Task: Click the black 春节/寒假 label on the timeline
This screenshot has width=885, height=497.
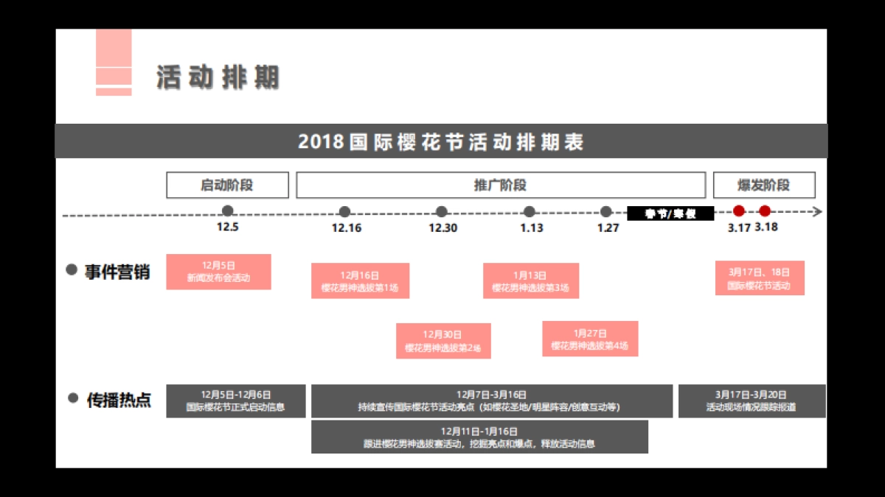Action: pyautogui.click(x=670, y=214)
